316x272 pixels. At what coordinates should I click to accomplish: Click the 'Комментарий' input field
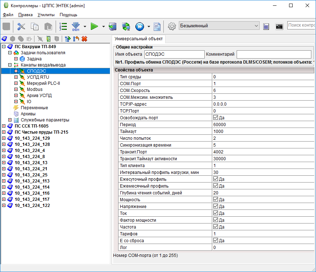tap(274, 54)
